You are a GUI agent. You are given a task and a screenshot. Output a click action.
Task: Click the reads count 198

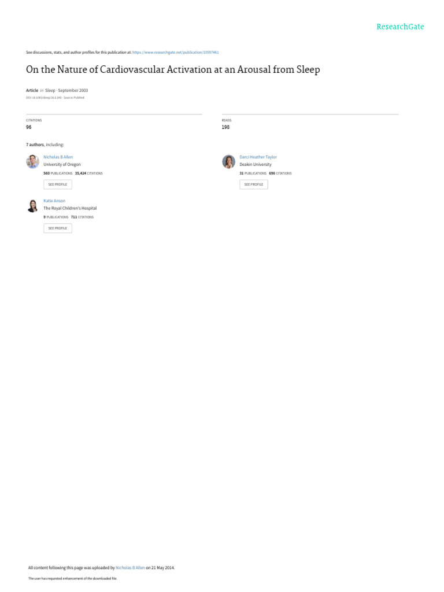point(225,127)
